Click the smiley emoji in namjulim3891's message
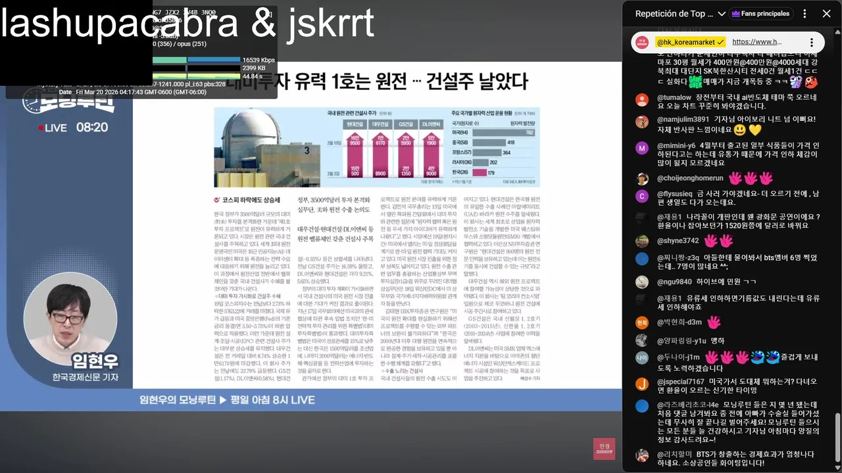The image size is (842, 473). 739,130
